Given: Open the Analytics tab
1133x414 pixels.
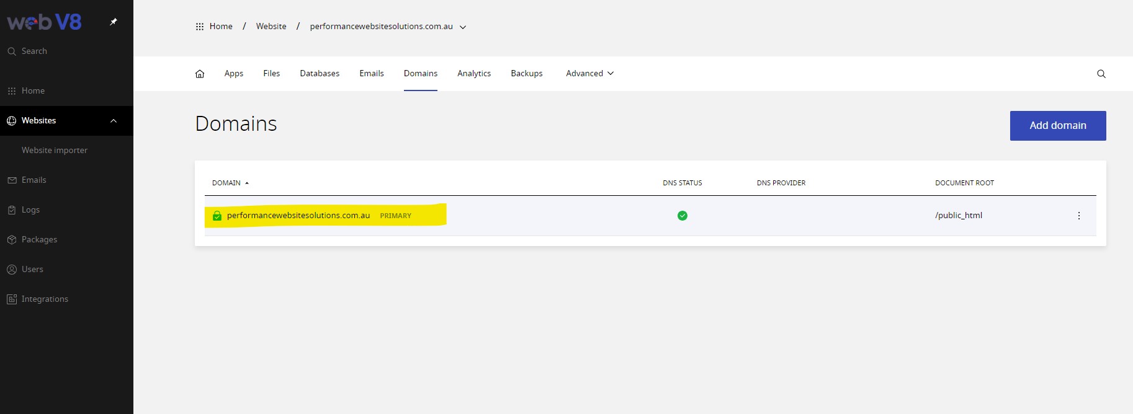Looking at the screenshot, I should (474, 73).
